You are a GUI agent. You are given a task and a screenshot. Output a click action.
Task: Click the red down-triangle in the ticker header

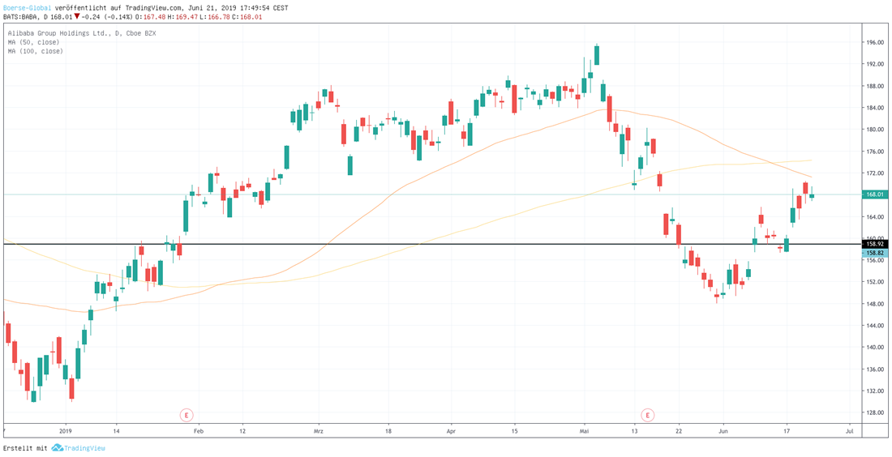[x=77, y=16]
